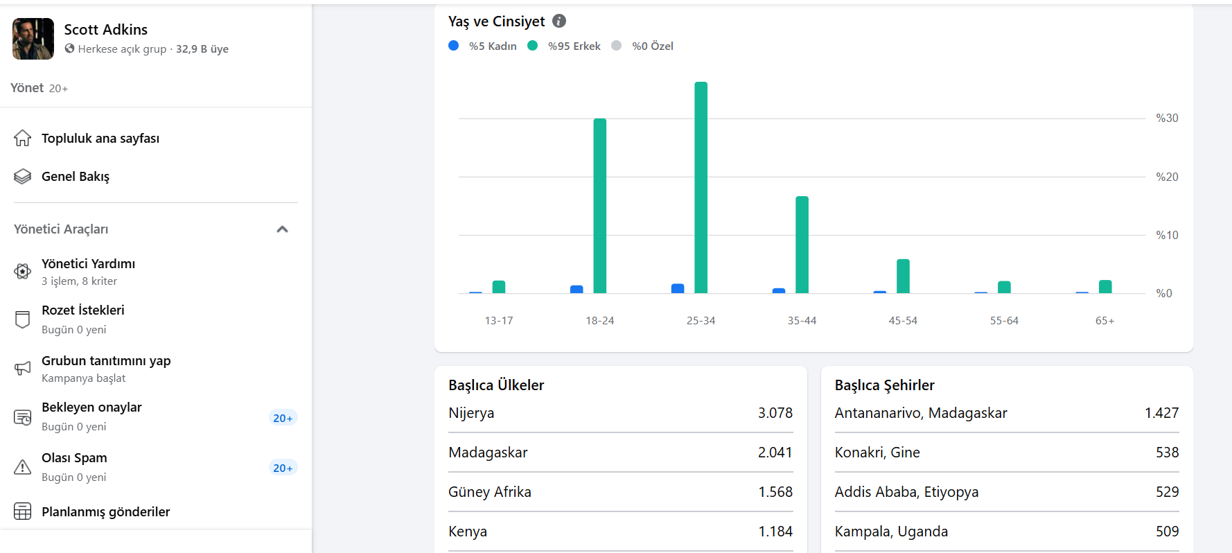Click the green bar for ages 18-24

(x=600, y=206)
